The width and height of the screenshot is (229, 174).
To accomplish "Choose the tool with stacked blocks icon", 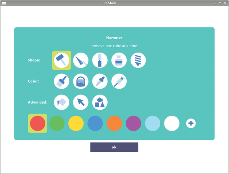I will coord(119,60).
